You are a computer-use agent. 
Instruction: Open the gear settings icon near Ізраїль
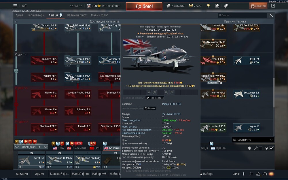click(x=249, y=148)
